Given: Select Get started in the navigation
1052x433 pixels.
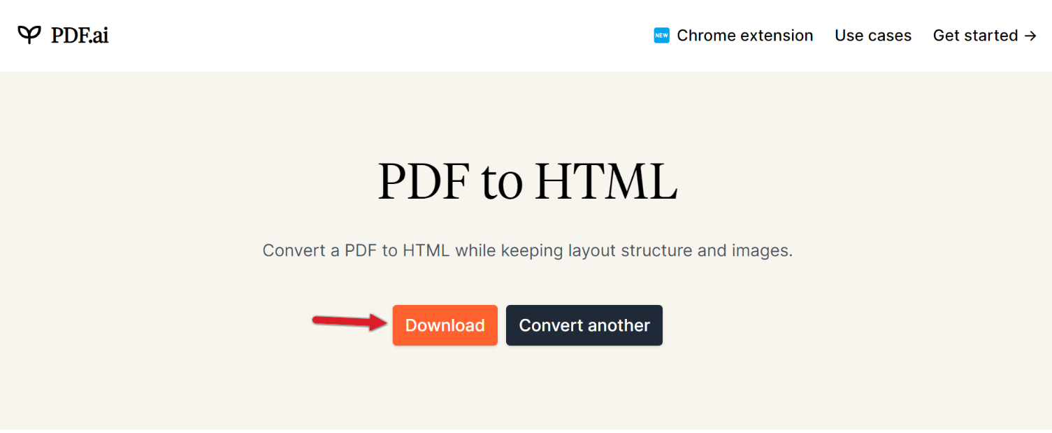Looking at the screenshot, I should click(x=975, y=36).
